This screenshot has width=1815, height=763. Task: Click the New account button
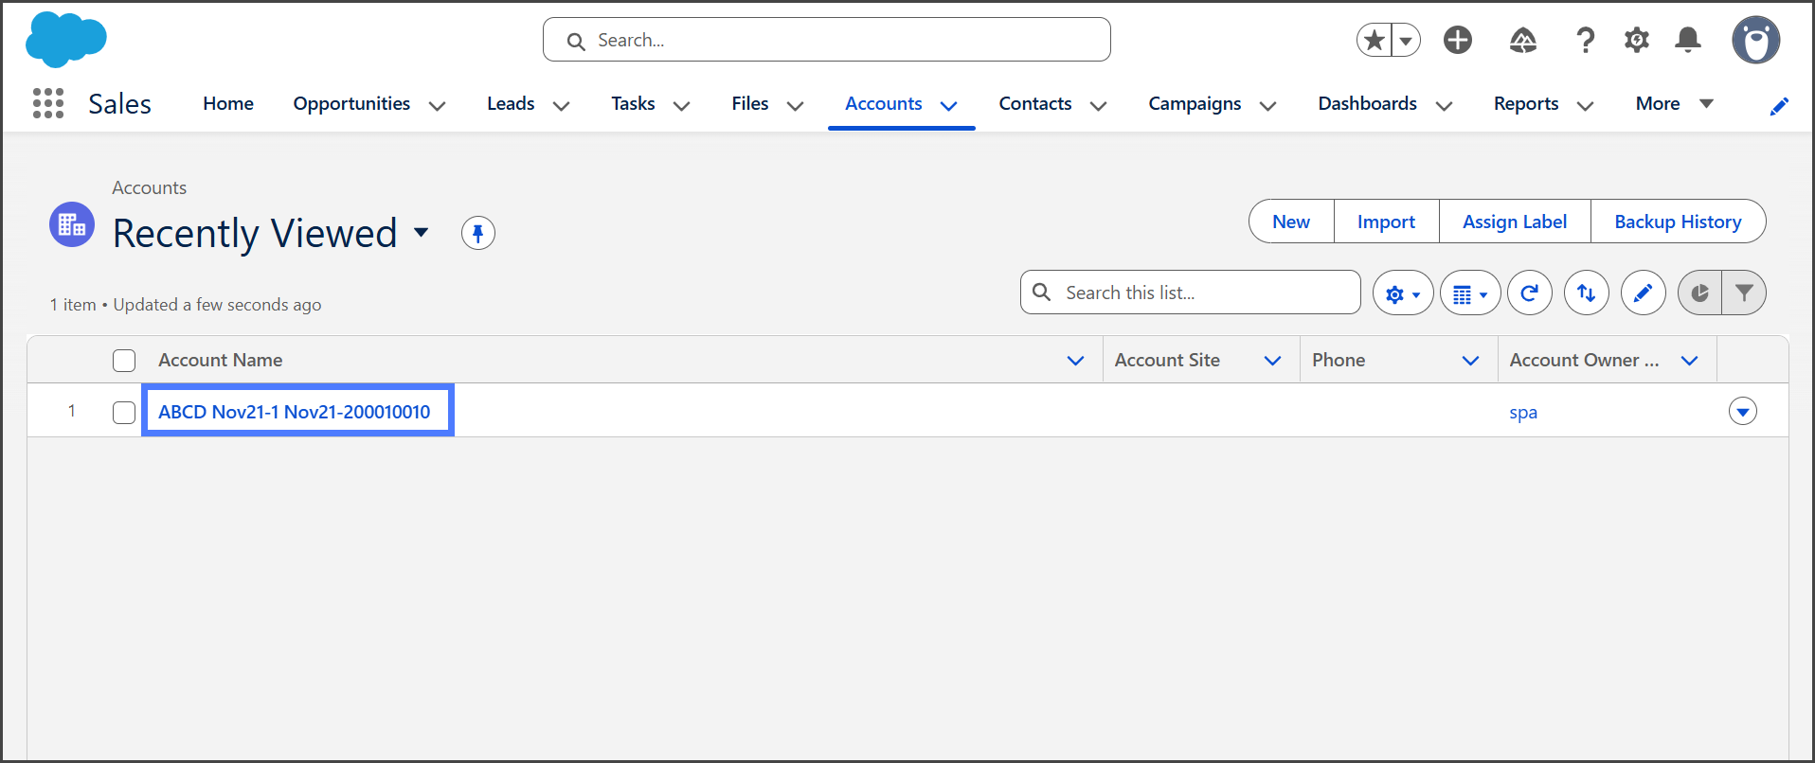pyautogui.click(x=1290, y=222)
